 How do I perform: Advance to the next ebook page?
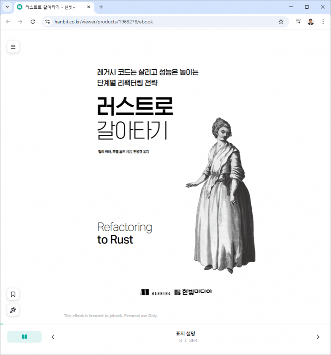point(318,337)
